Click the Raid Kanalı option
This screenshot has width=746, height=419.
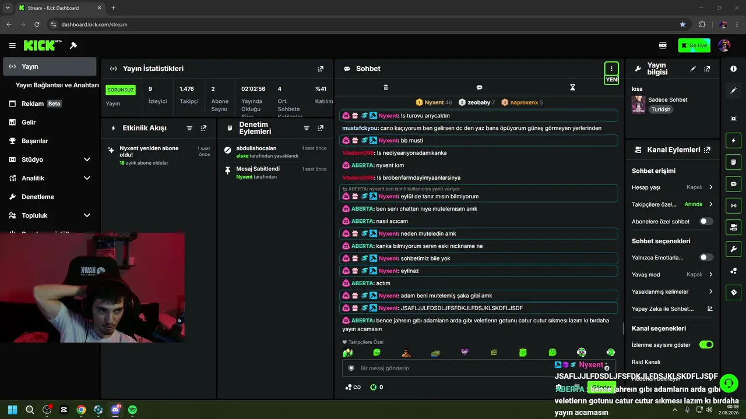[646, 362]
